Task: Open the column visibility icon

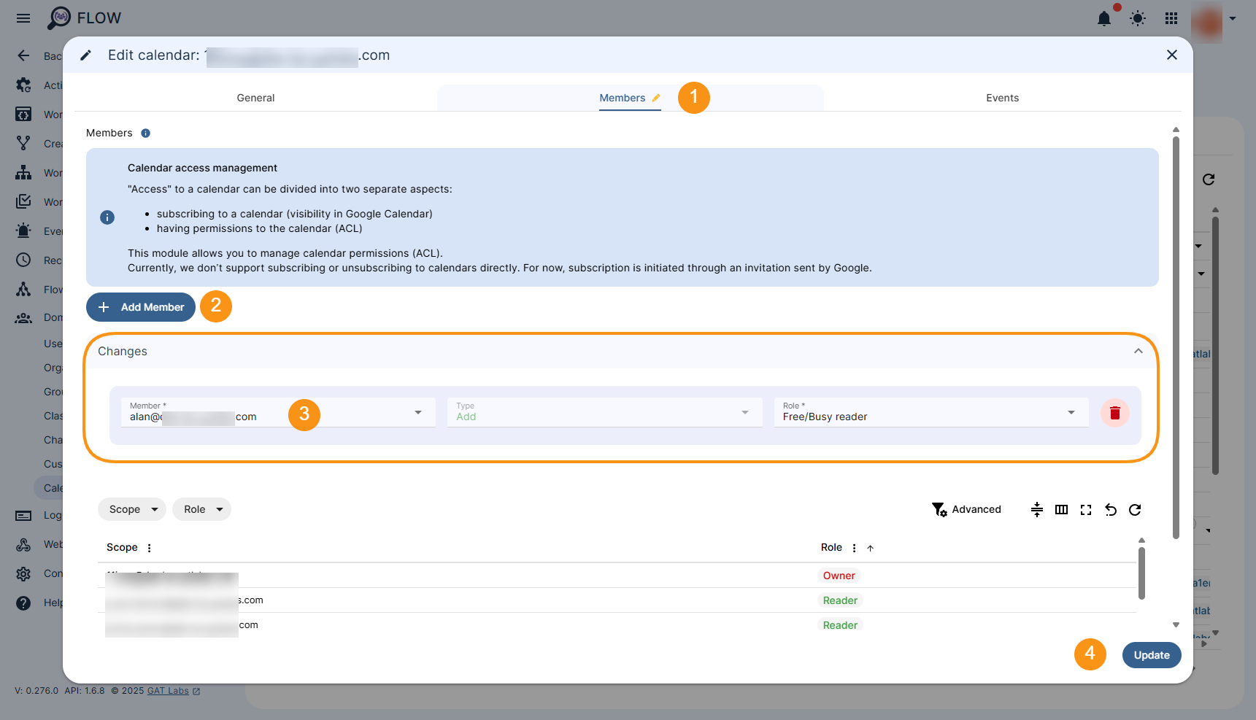Action: pyautogui.click(x=1061, y=509)
